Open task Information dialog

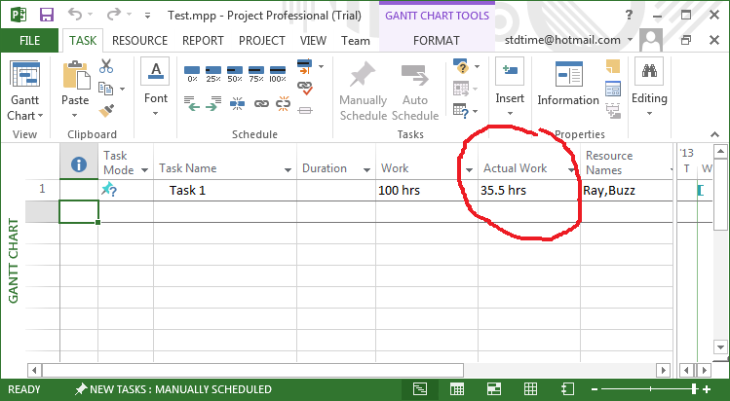coord(568,84)
